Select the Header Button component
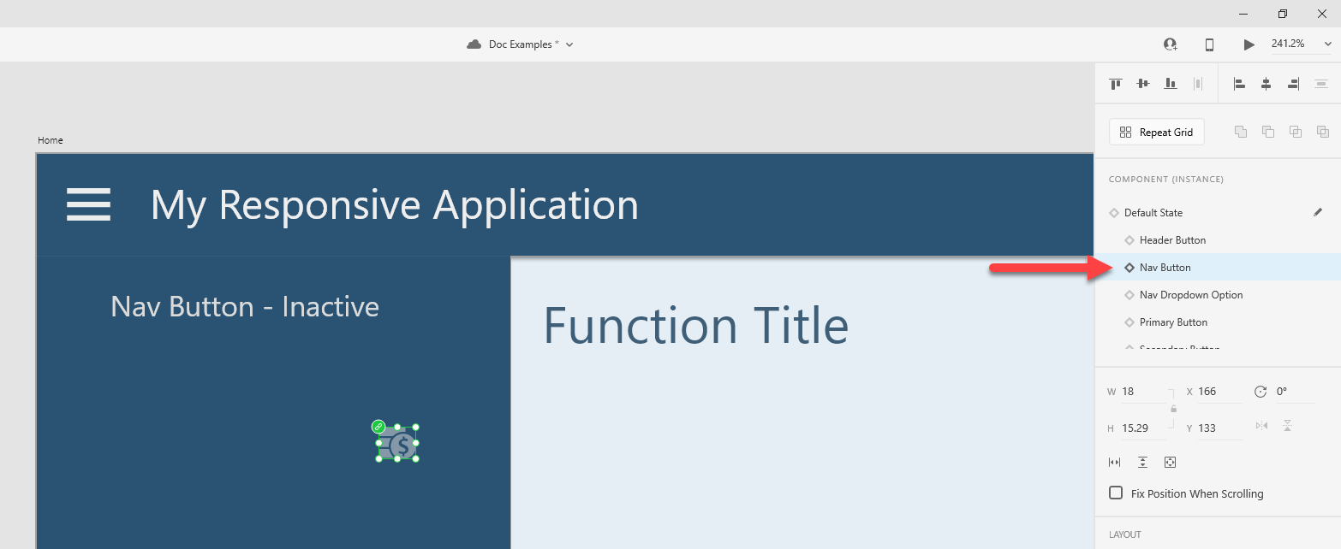 [1172, 240]
